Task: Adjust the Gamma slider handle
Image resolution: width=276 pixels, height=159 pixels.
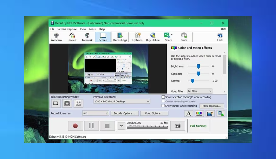Action: [192, 81]
